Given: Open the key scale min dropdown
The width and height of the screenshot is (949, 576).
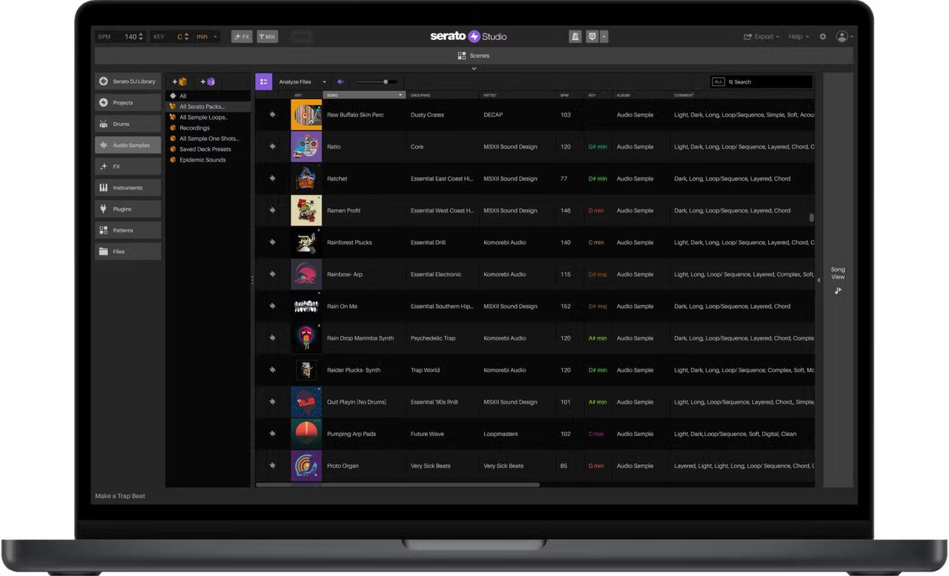Looking at the screenshot, I should (x=207, y=36).
